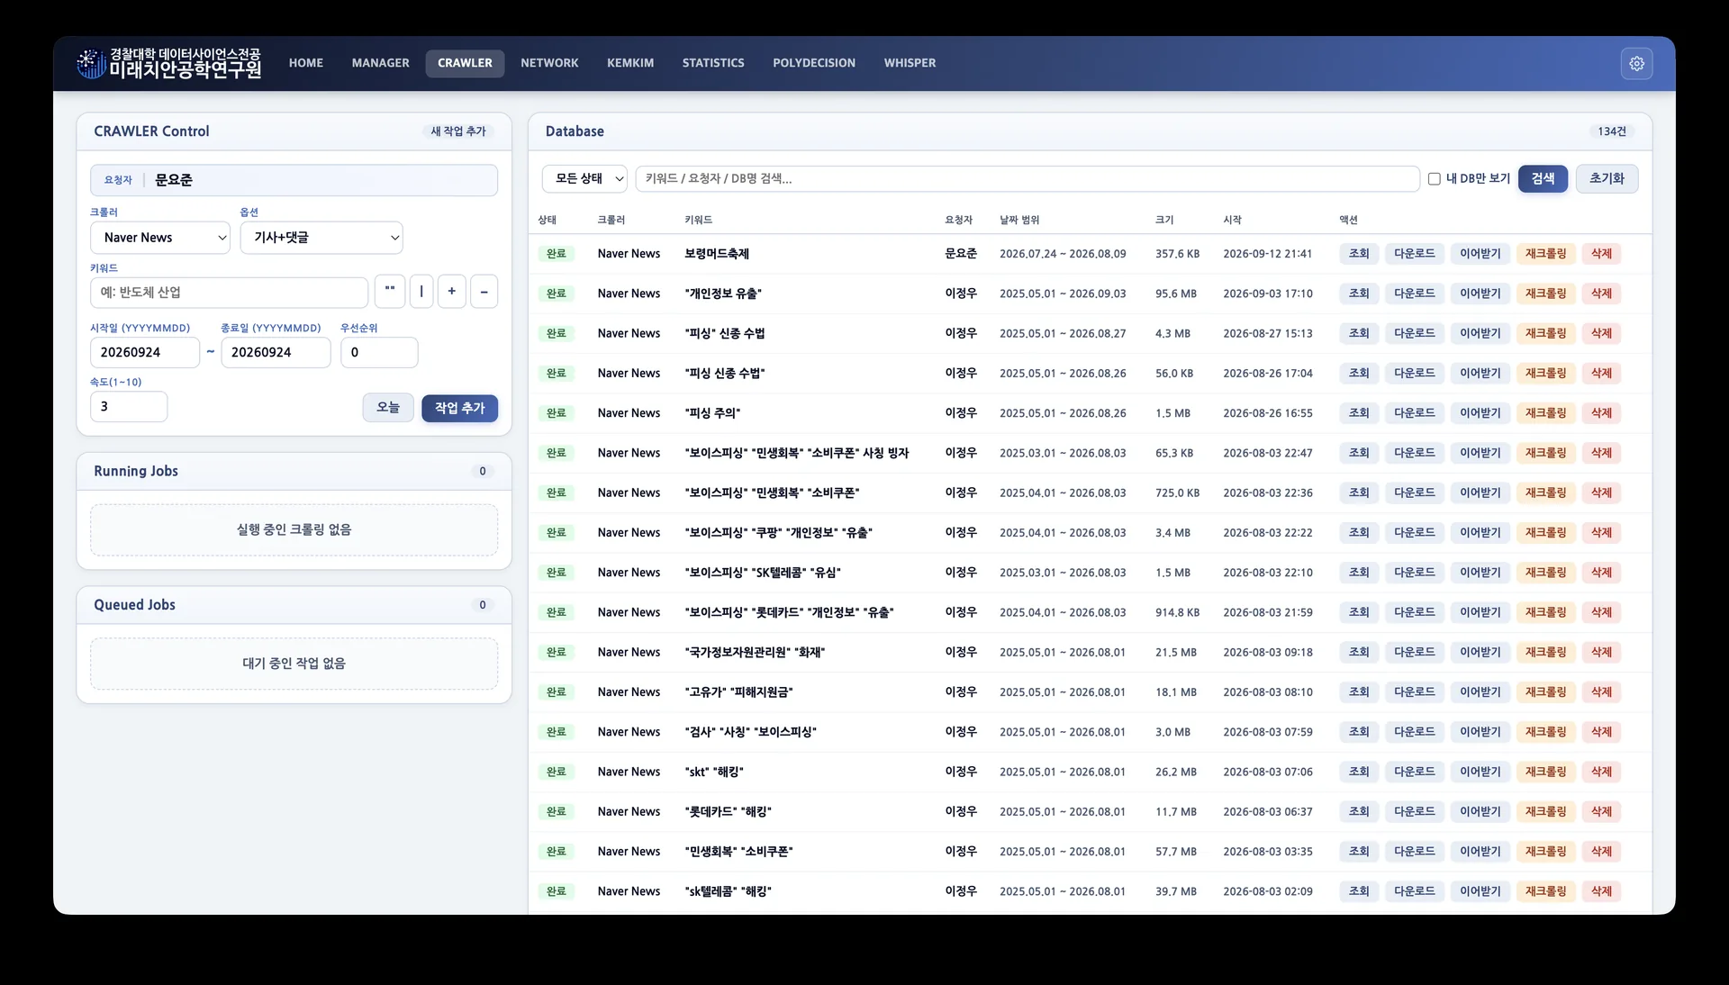Go to the HOME tab

tap(305, 63)
